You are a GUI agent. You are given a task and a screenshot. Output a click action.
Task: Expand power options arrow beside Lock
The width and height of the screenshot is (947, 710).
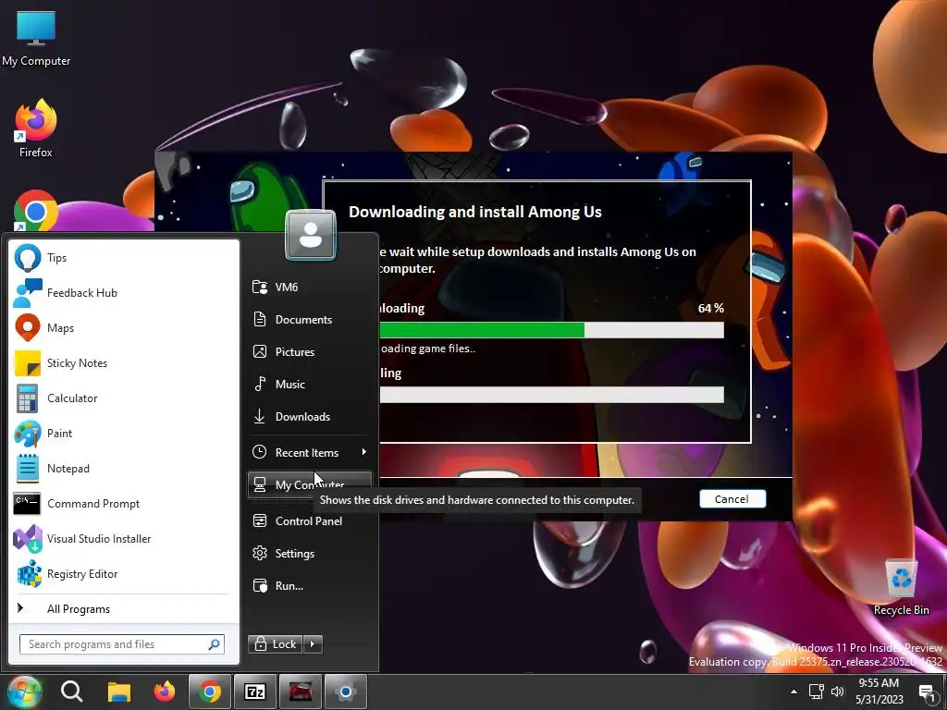pyautogui.click(x=313, y=644)
